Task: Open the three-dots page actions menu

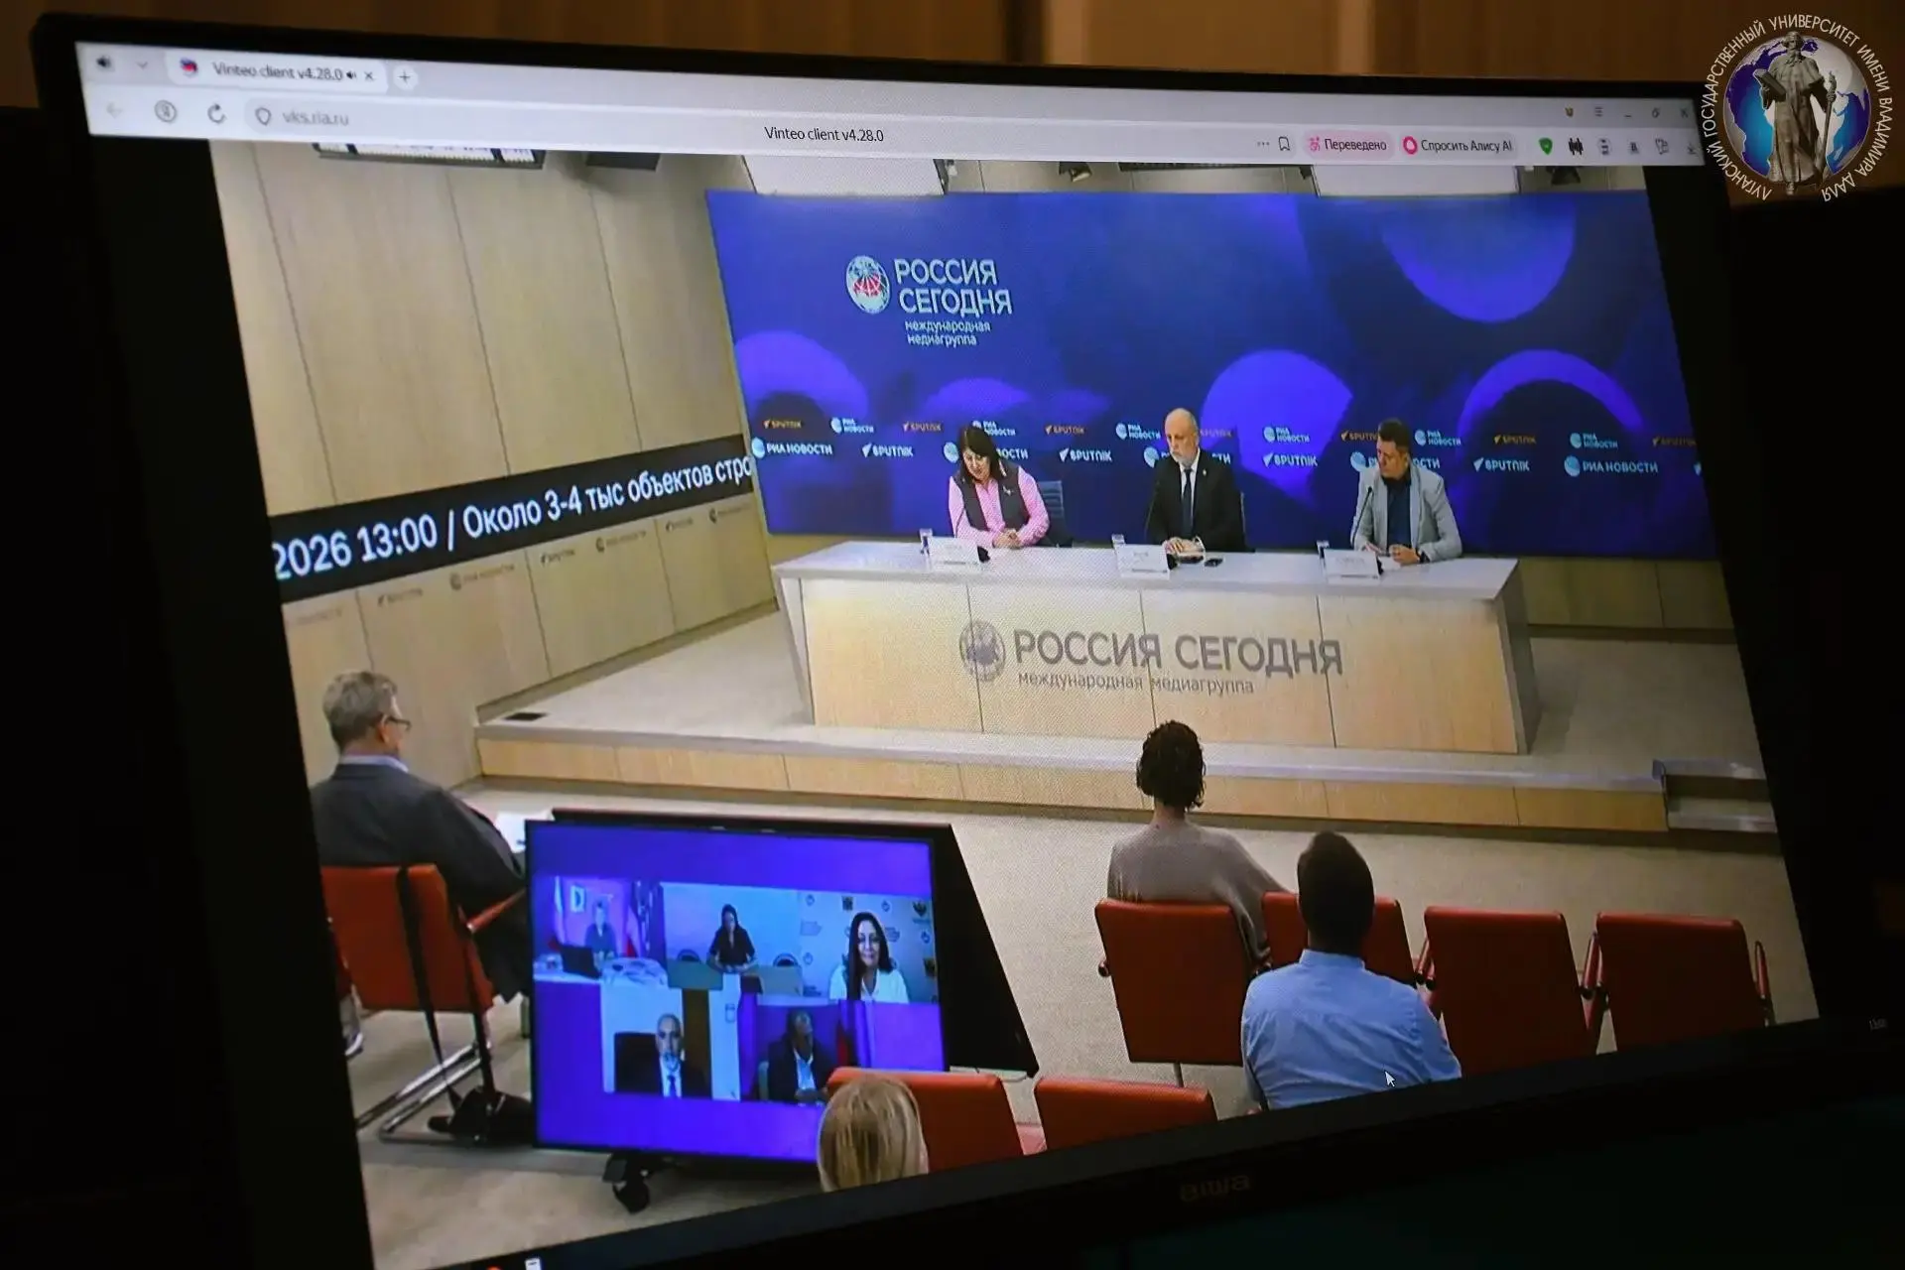Action: pyautogui.click(x=1262, y=144)
